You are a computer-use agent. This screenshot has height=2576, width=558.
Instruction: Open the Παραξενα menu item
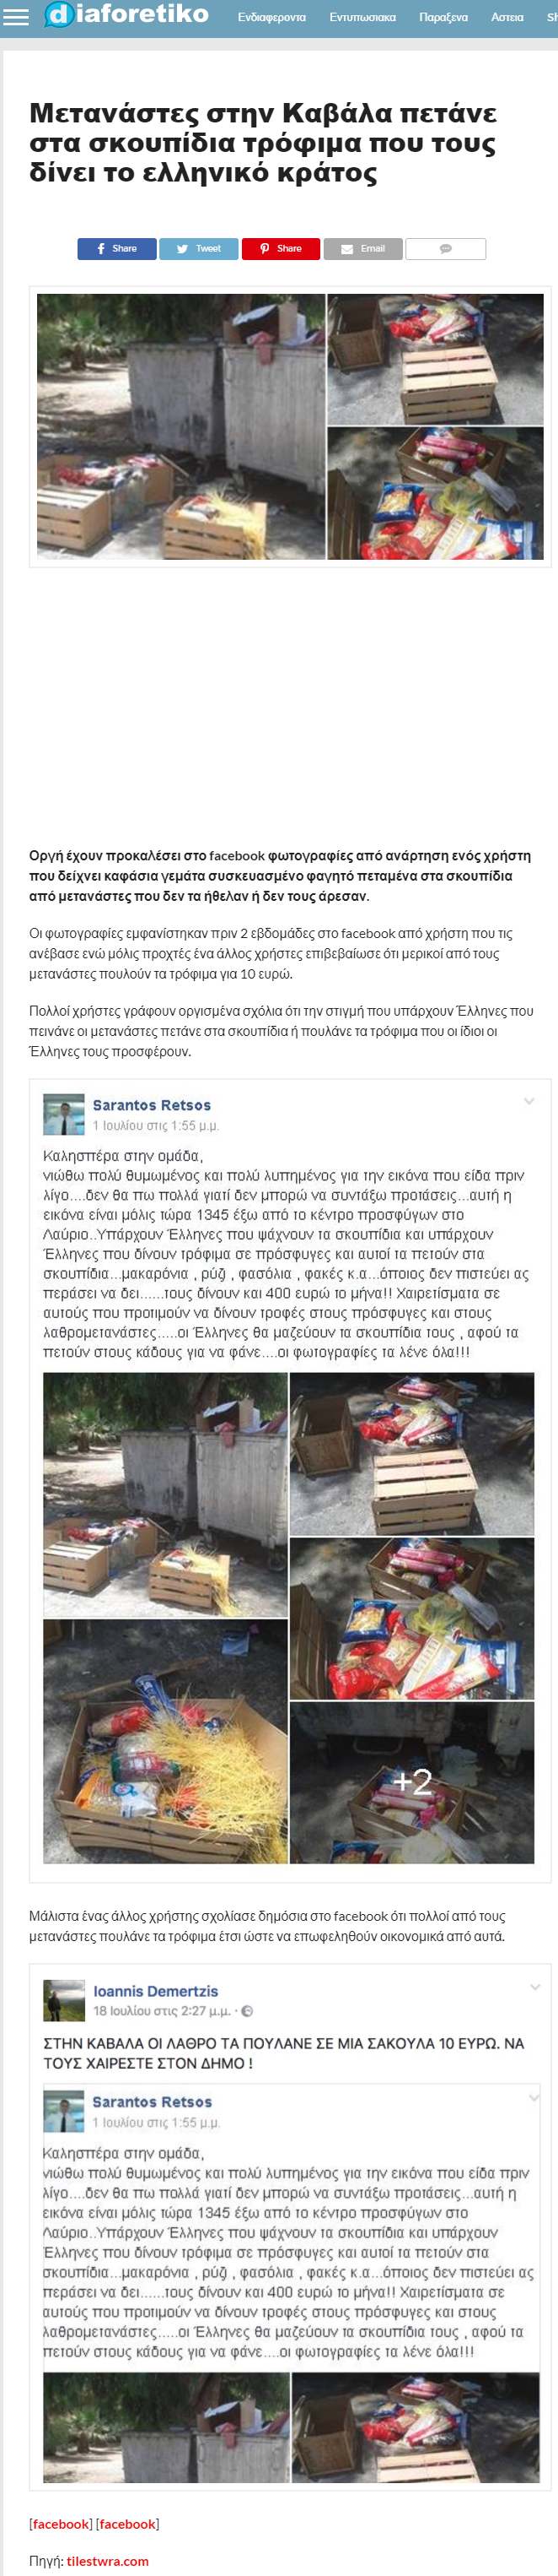(x=443, y=17)
